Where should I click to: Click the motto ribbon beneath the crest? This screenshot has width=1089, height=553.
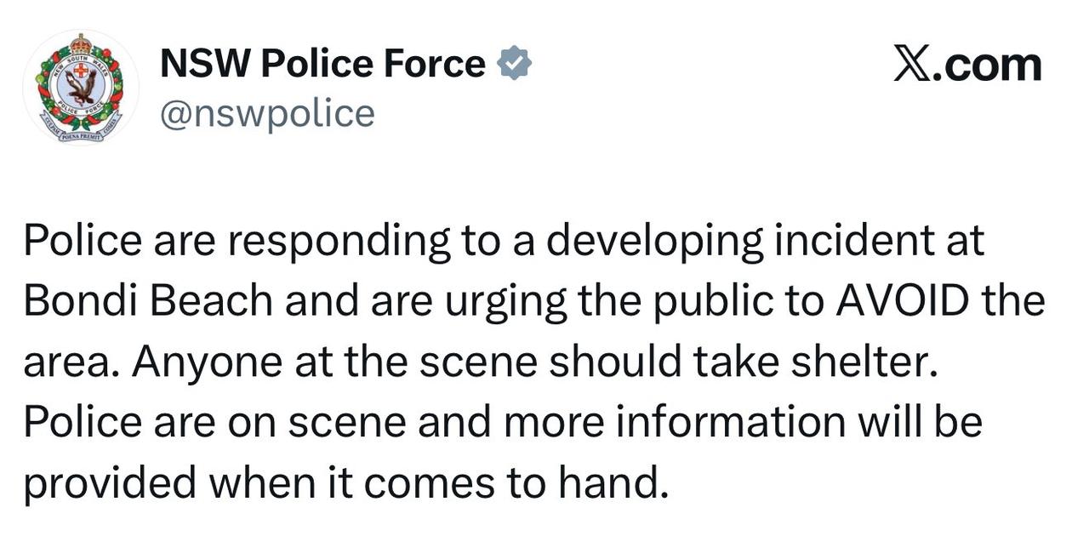(81, 134)
